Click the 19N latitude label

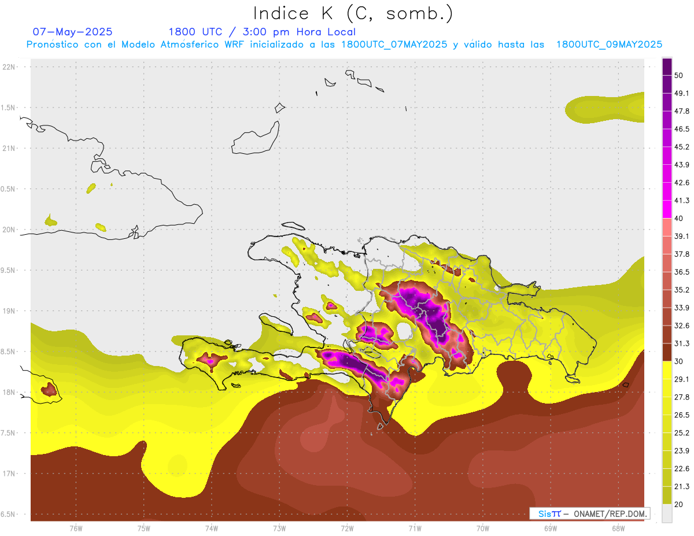[9, 311]
